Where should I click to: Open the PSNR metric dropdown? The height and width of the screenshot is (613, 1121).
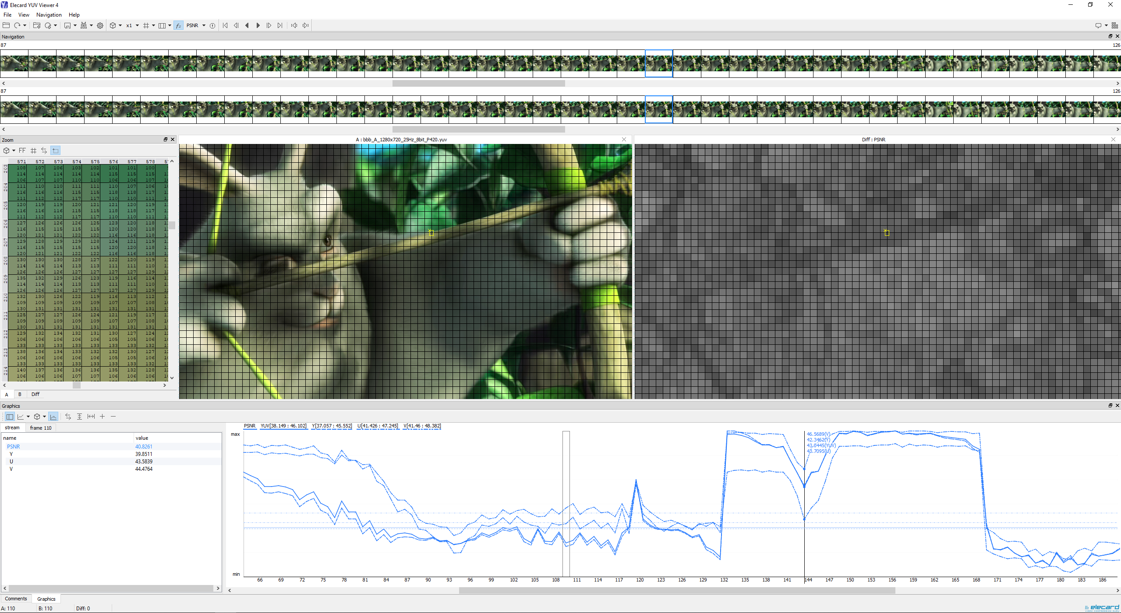click(x=203, y=25)
